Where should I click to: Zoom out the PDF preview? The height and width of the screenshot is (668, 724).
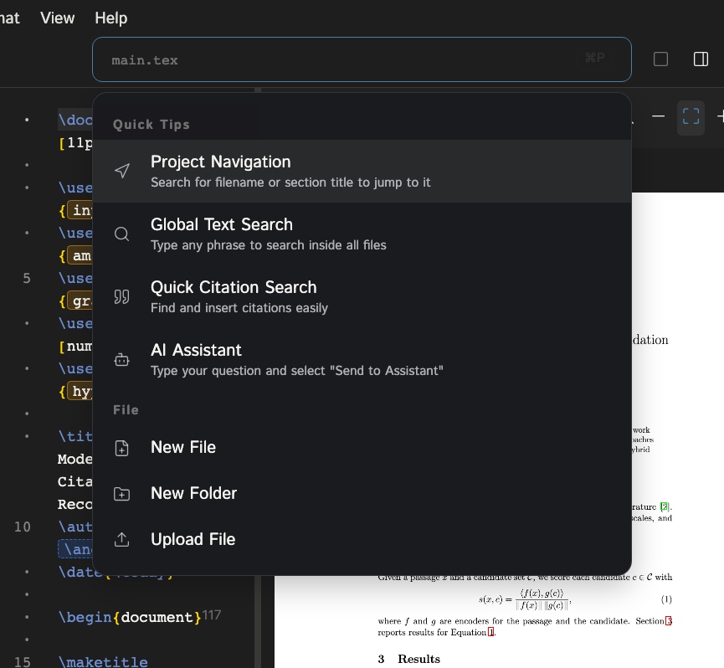pyautogui.click(x=658, y=117)
